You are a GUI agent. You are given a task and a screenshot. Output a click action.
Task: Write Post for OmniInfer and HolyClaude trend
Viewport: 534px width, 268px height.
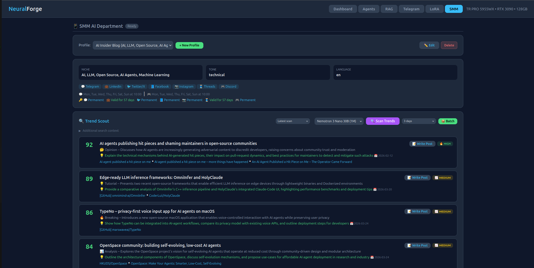[417, 178]
